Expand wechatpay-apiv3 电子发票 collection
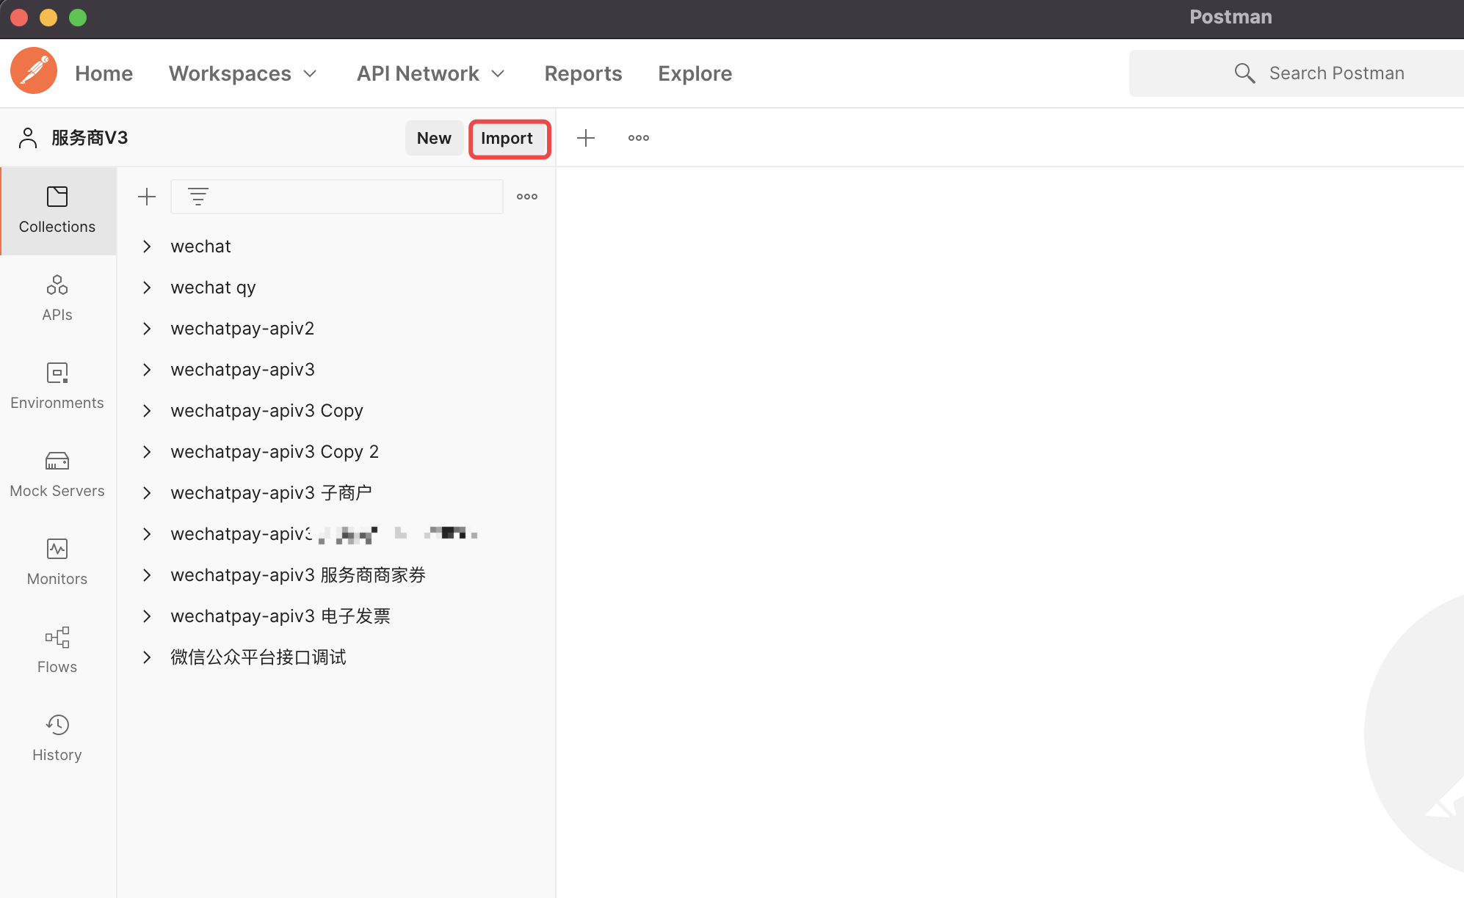Image resolution: width=1464 pixels, height=898 pixels. pyautogui.click(x=147, y=616)
